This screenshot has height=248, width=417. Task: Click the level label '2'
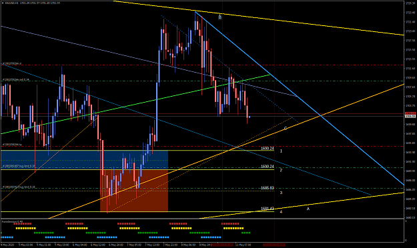pos(281,171)
